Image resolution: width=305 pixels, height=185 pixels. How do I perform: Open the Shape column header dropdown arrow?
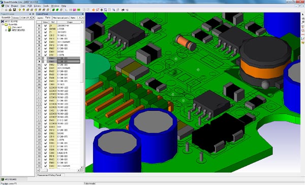tap(82, 22)
